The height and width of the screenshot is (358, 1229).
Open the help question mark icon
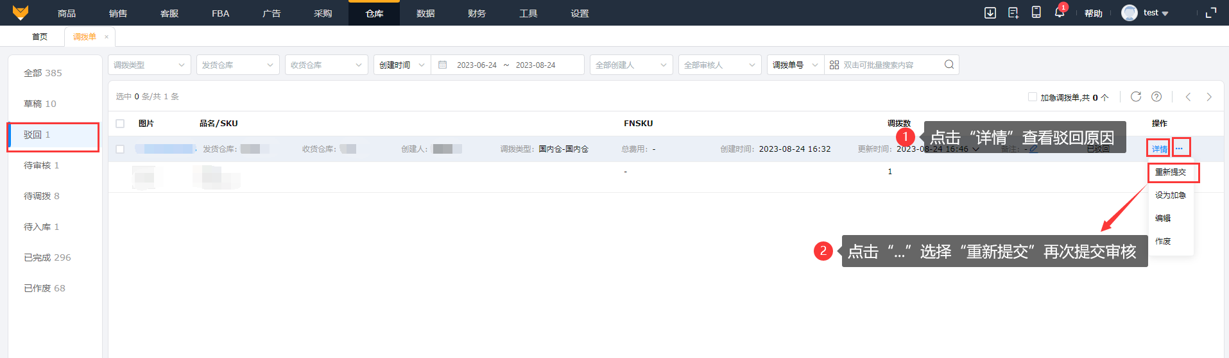1156,97
